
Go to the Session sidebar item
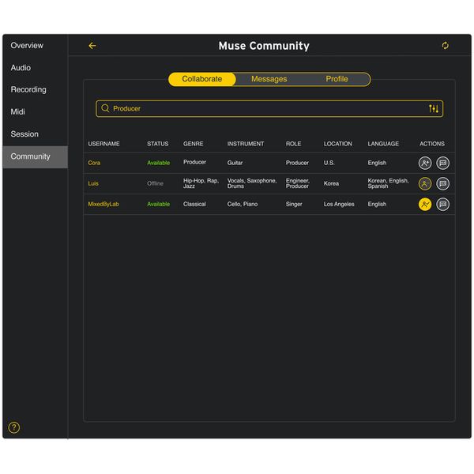coord(24,134)
